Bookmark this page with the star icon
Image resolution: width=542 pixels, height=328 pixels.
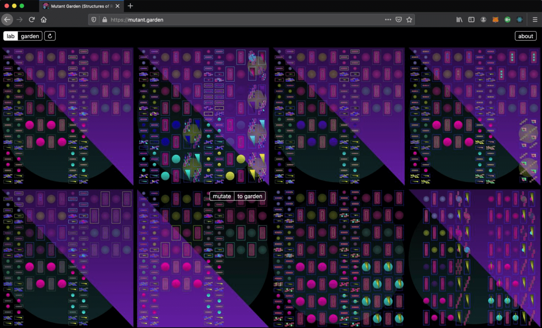coord(409,20)
